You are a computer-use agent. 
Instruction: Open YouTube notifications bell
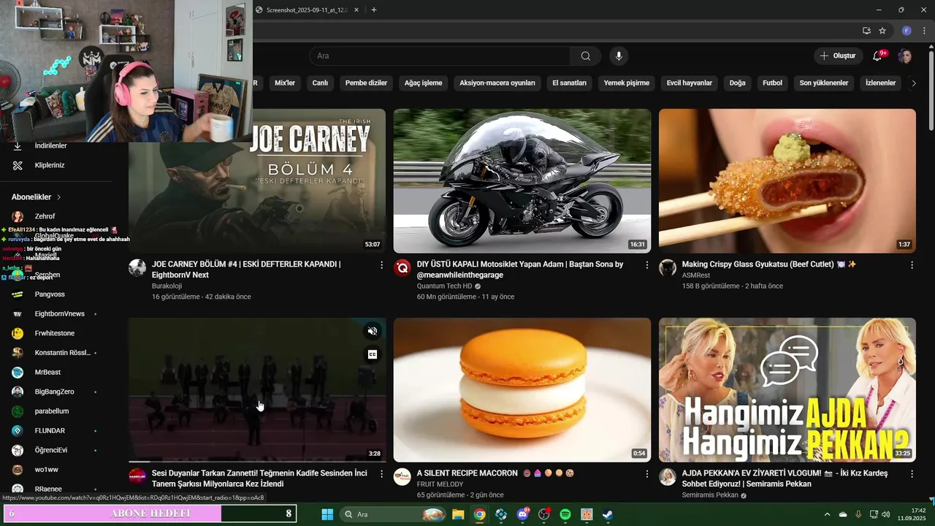point(878,56)
